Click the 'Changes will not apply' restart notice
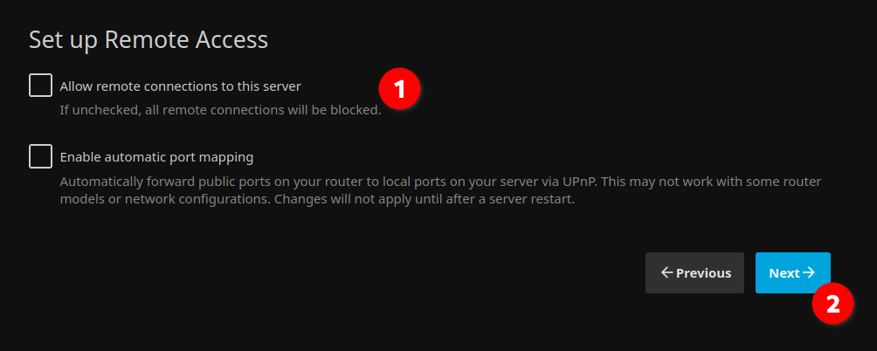Viewport: 877px width, 351px height. click(424, 199)
